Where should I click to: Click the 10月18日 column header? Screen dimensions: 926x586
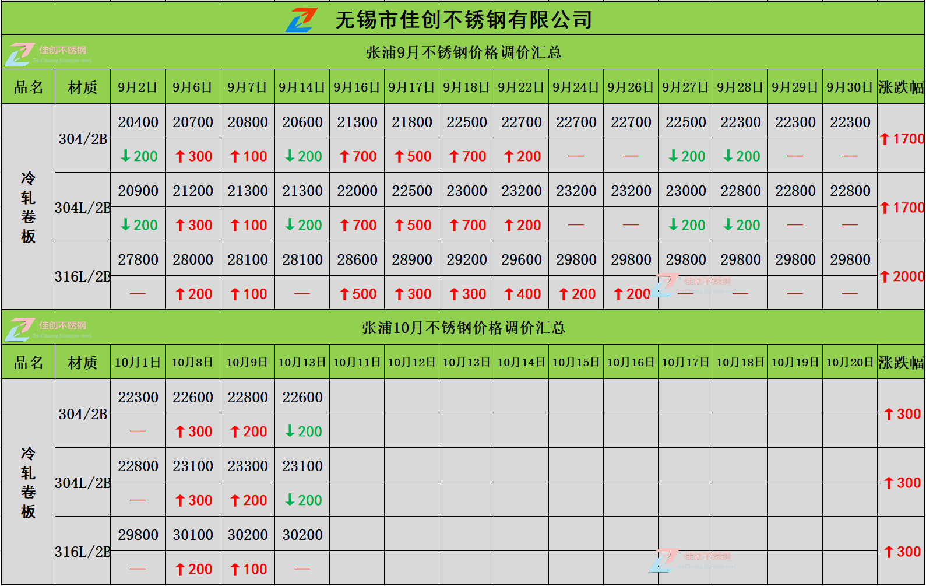pos(741,362)
